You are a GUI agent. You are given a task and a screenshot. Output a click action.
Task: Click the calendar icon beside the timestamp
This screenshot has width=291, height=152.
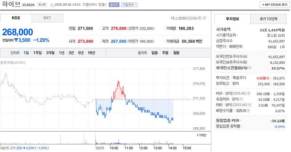pos(52,5)
